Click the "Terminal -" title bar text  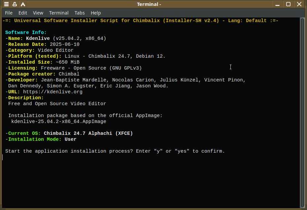149,4
